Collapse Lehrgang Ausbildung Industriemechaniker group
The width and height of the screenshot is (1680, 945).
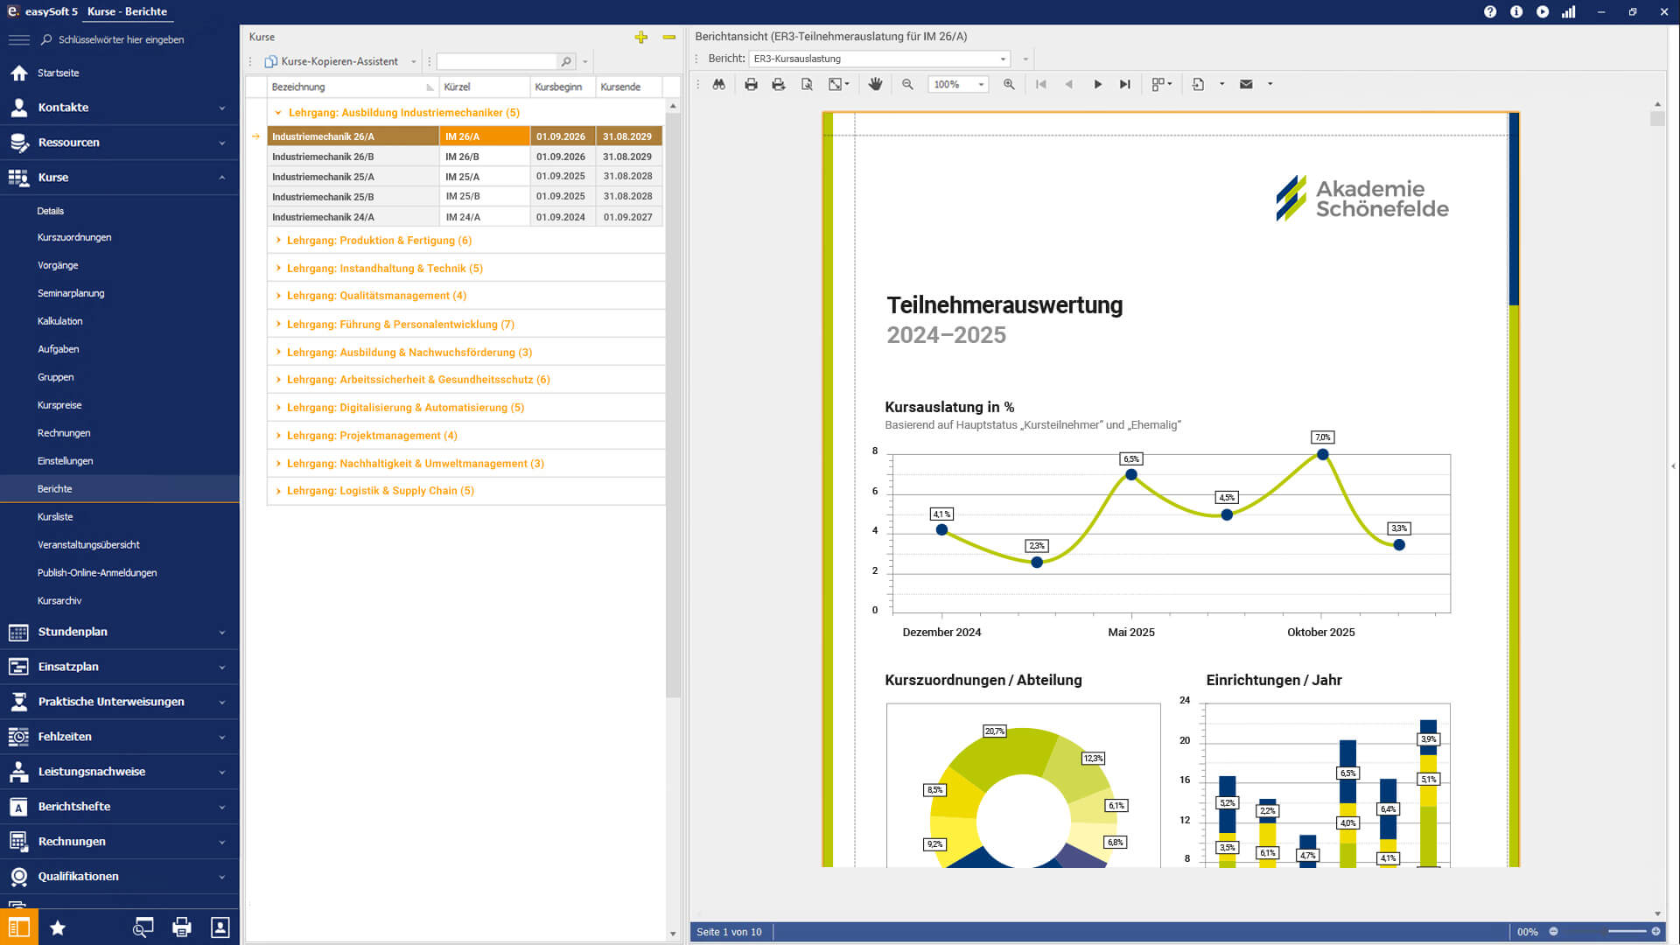[x=278, y=113]
